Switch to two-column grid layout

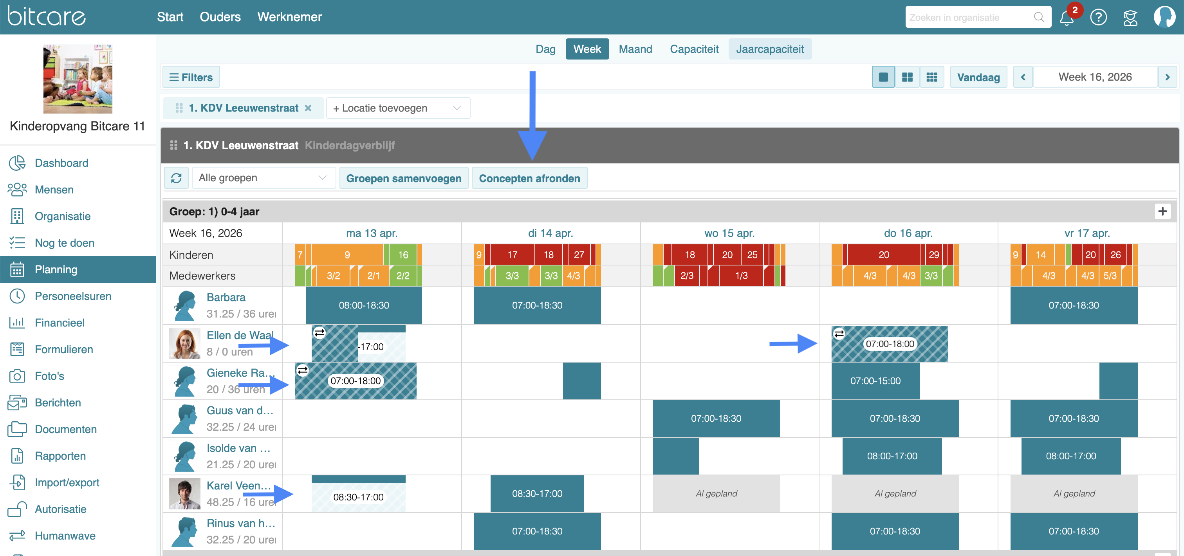point(907,77)
